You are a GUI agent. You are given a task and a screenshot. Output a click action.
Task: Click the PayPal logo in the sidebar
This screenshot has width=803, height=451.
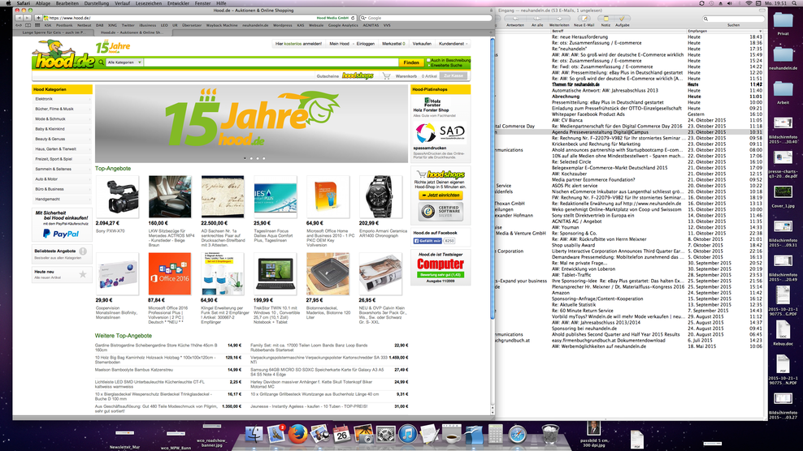click(x=61, y=234)
